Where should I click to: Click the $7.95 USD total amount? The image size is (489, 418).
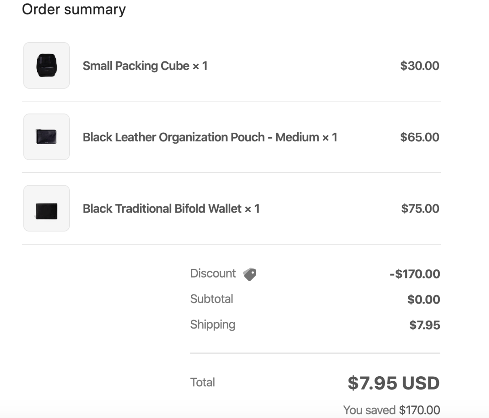tap(393, 383)
